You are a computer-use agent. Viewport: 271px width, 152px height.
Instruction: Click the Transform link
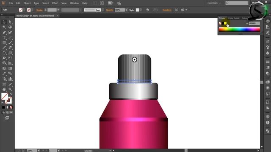pyautogui.click(x=167, y=10)
